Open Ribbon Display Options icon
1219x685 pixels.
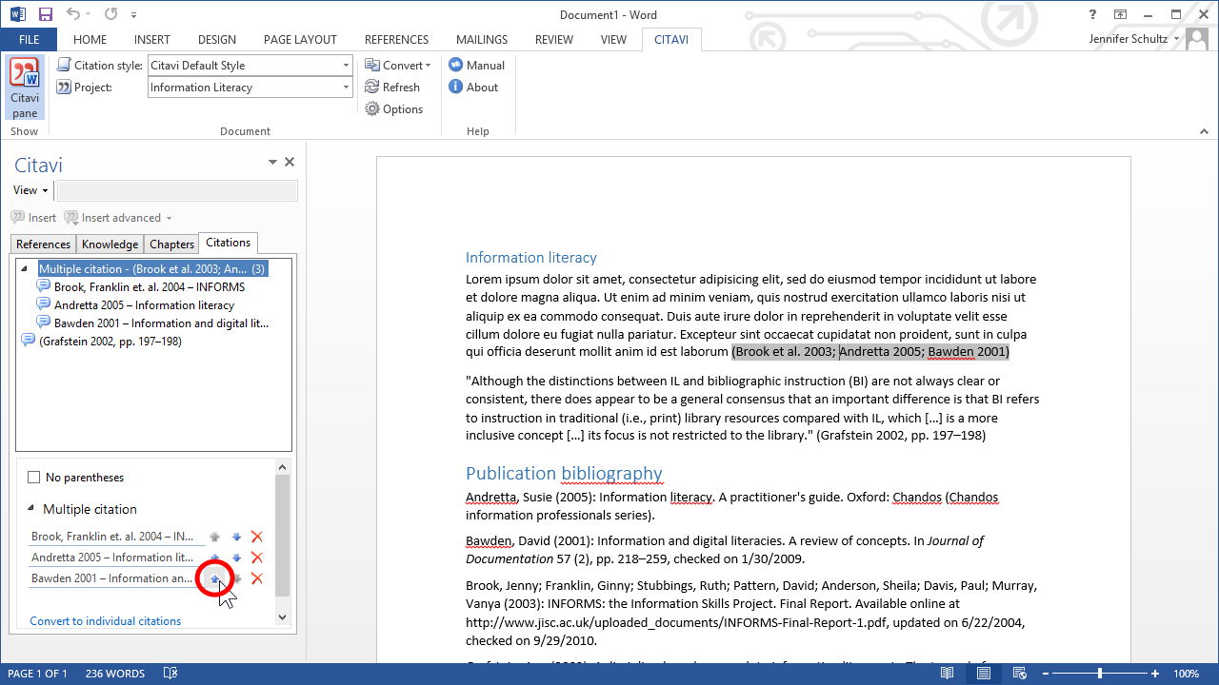click(x=1121, y=14)
